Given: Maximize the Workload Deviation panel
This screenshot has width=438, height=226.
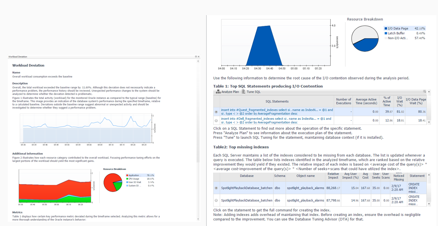Looking at the screenshot, I should (196, 57).
